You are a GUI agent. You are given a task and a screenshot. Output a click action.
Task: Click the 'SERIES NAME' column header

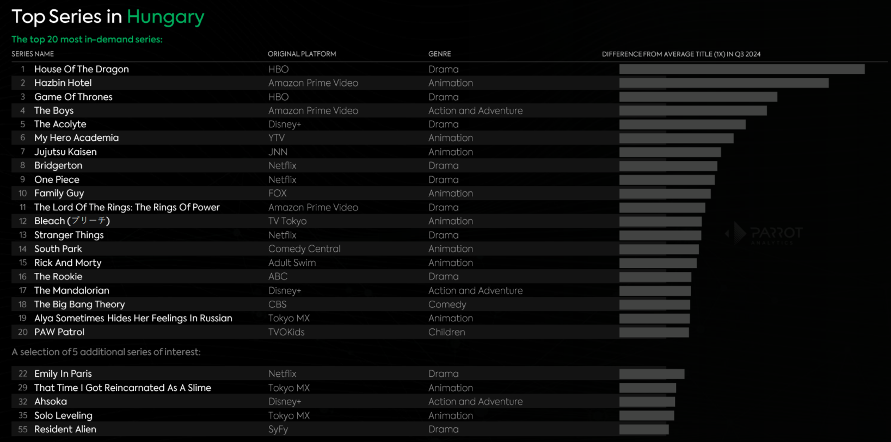(x=33, y=54)
